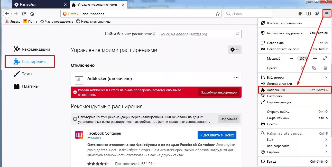Focus the addons.mozilla.org search field
Image resolution: width=332 pixels, height=167 pixels.
(199, 34)
